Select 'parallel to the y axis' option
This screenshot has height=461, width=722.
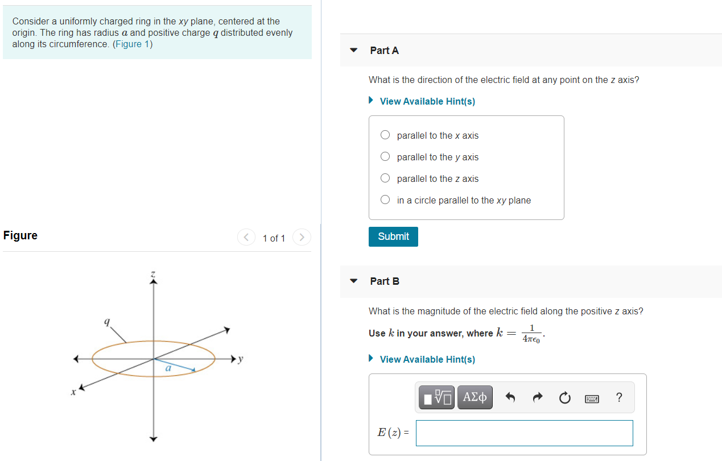coord(385,156)
